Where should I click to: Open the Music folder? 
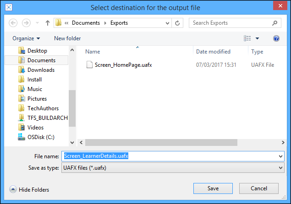pyautogui.click(x=35, y=89)
